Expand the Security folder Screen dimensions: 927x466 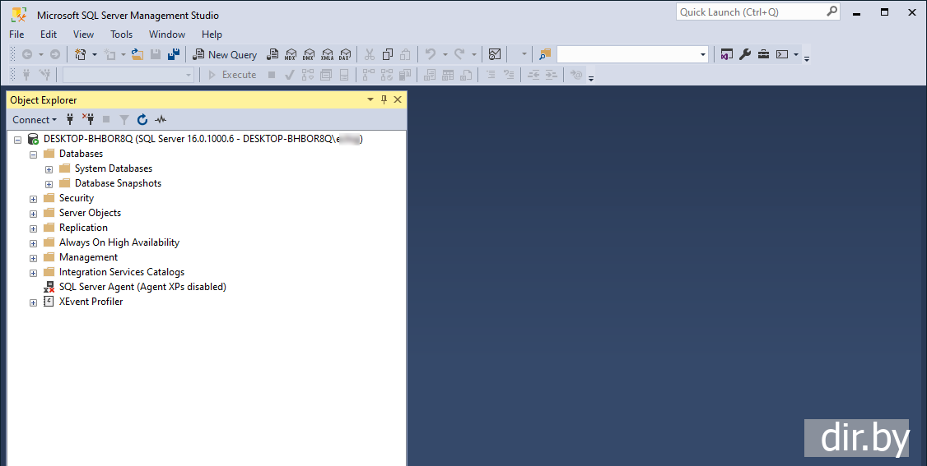[33, 199]
